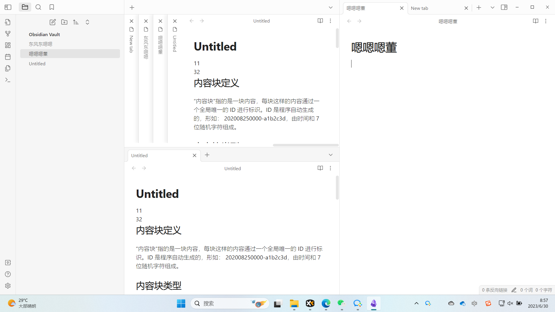
Task: Open the quick switcher icon
Action: (8, 22)
